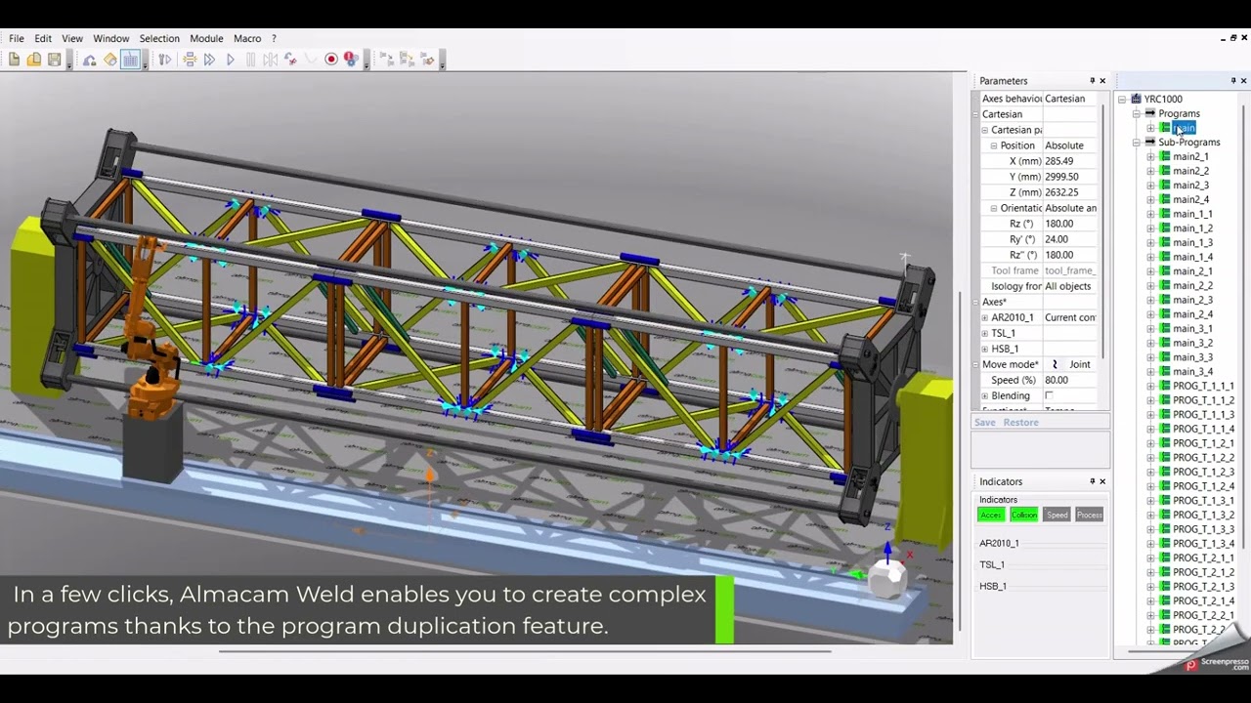Open the Macro menu

pyautogui.click(x=247, y=39)
